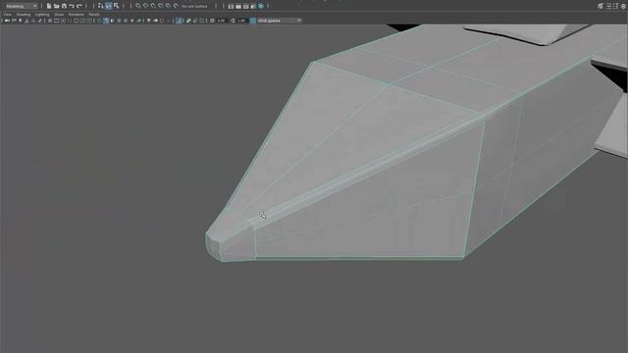The height and width of the screenshot is (353, 628).
Task: Open the sRGB gamma view transform dropdown
Action: point(280,21)
